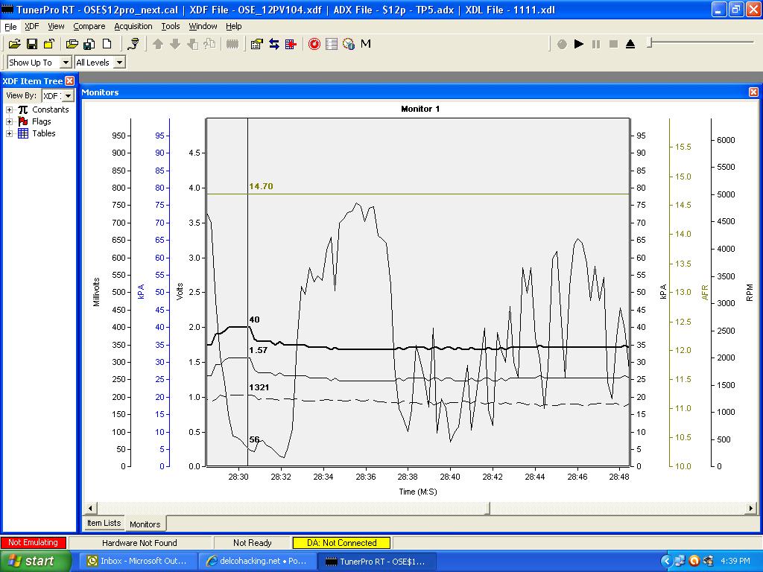Switch to Inbox - Microsoft Outlook taskbar item
763x572 pixels.
tap(138, 561)
